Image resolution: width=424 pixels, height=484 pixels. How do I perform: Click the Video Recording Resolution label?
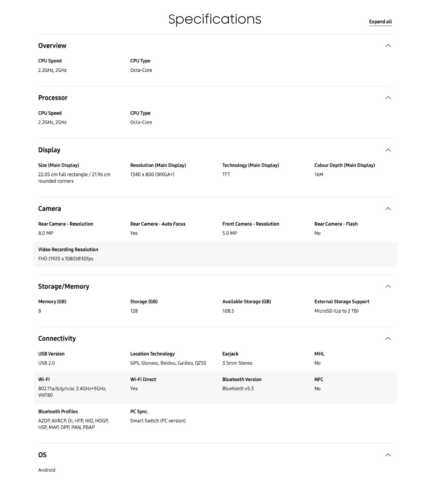click(68, 250)
